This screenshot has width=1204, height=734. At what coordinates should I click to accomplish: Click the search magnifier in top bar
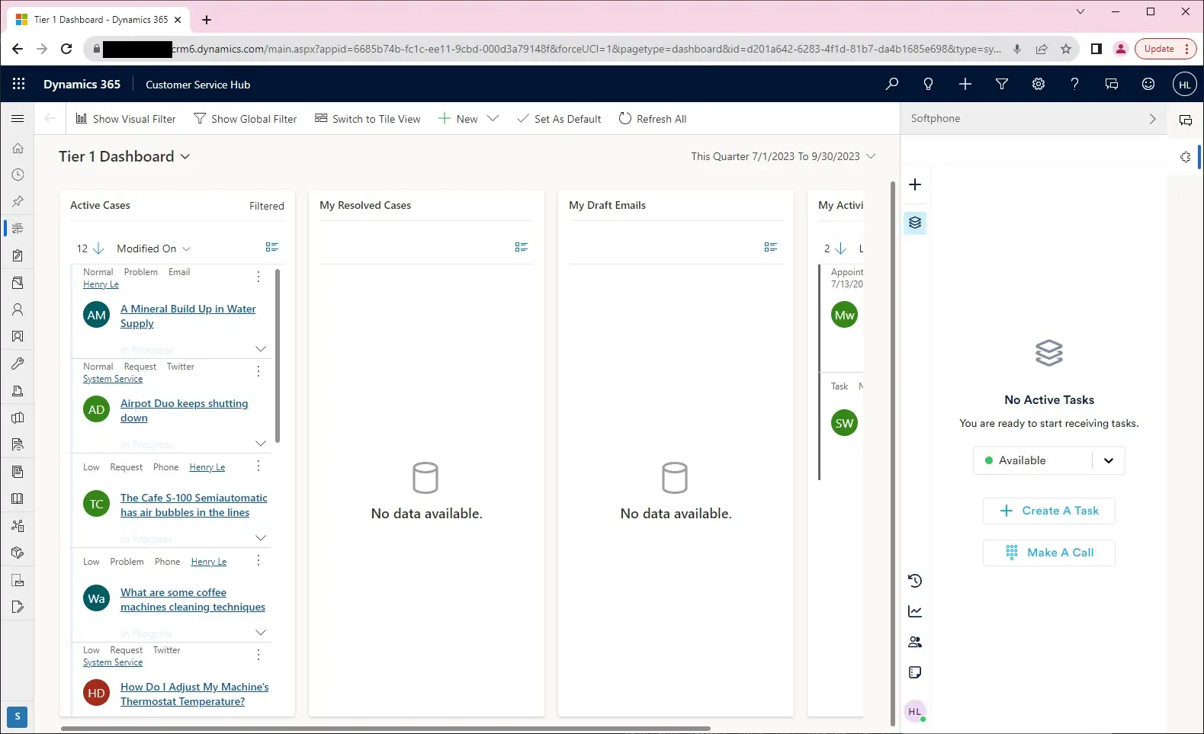(891, 84)
